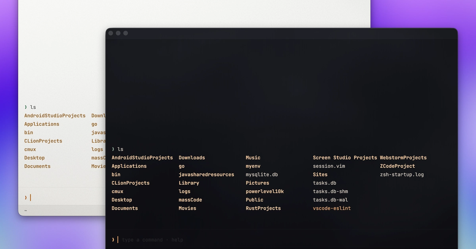
Task: Select WebstormProjects in the listing
Action: point(403,158)
